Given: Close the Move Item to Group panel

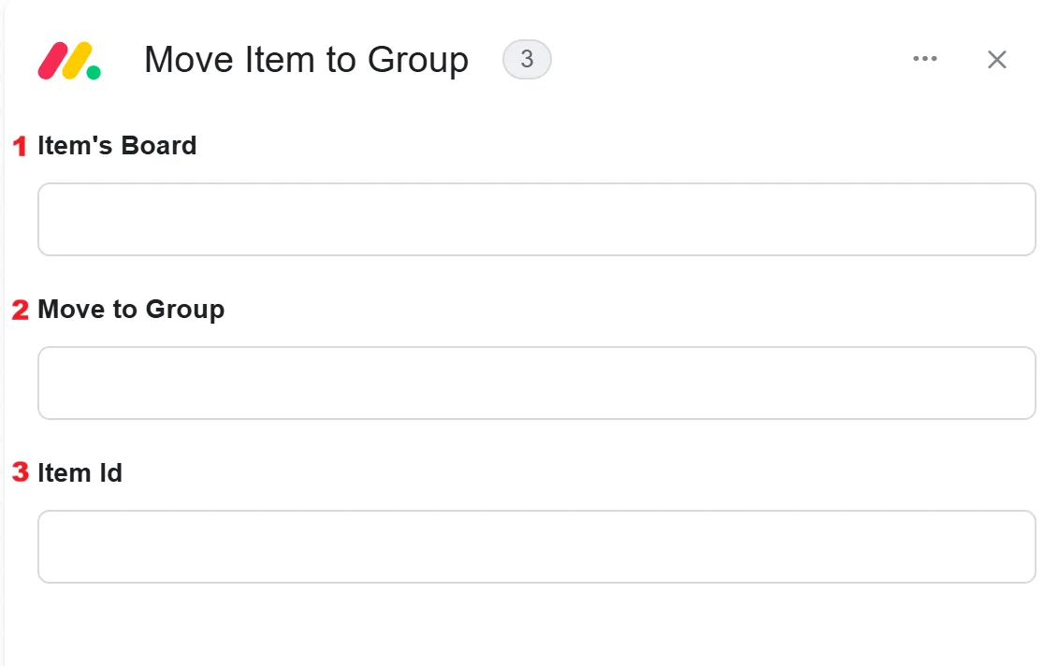Looking at the screenshot, I should pyautogui.click(x=997, y=60).
